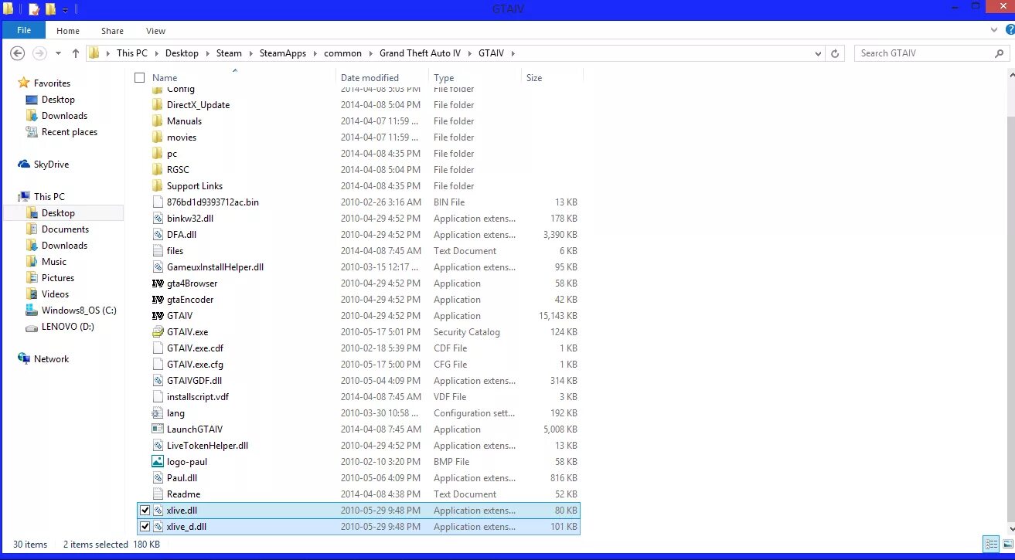Select Downloads under Favorites
The width and height of the screenshot is (1015, 560).
(64, 116)
